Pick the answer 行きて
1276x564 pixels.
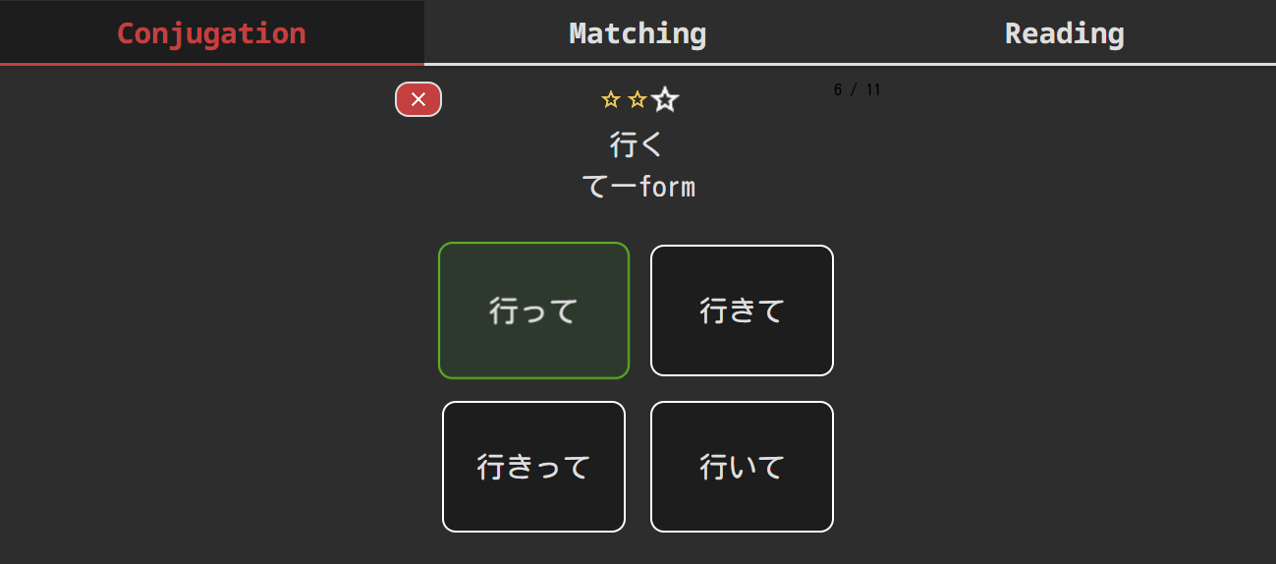742,310
